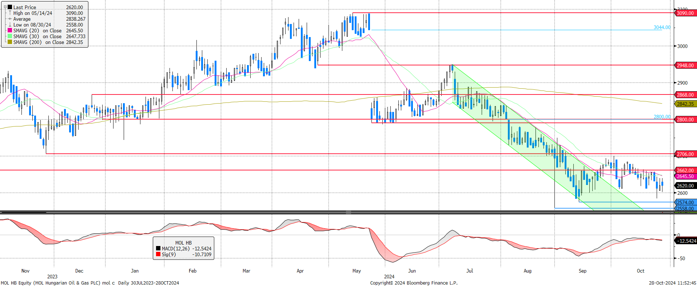Click the Dec label on date axis
Screen dimensions: 697x286
79,271
